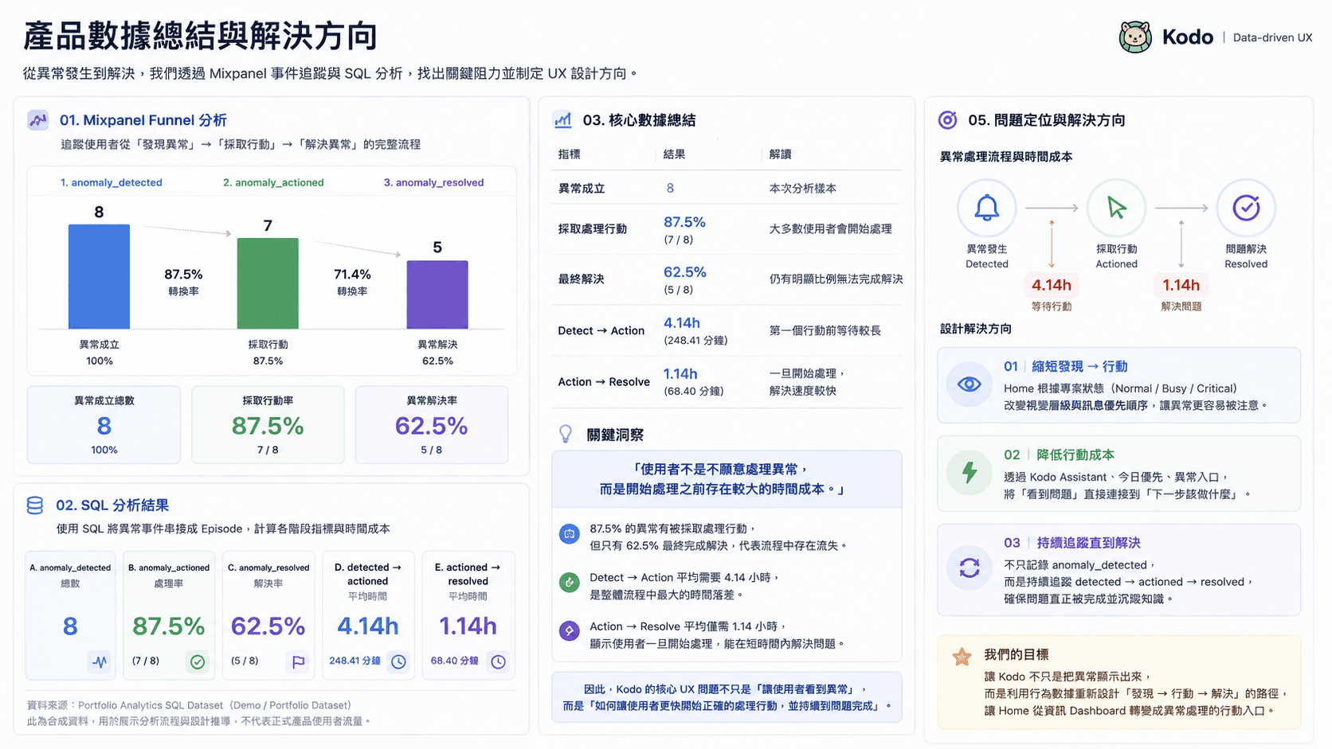The width and height of the screenshot is (1332, 749).
Task: Click the 'Data-driven UX' tagline text
Action: tap(1272, 37)
